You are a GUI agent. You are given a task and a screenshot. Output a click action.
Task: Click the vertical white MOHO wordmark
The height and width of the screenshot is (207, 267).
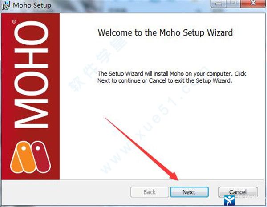point(31,75)
